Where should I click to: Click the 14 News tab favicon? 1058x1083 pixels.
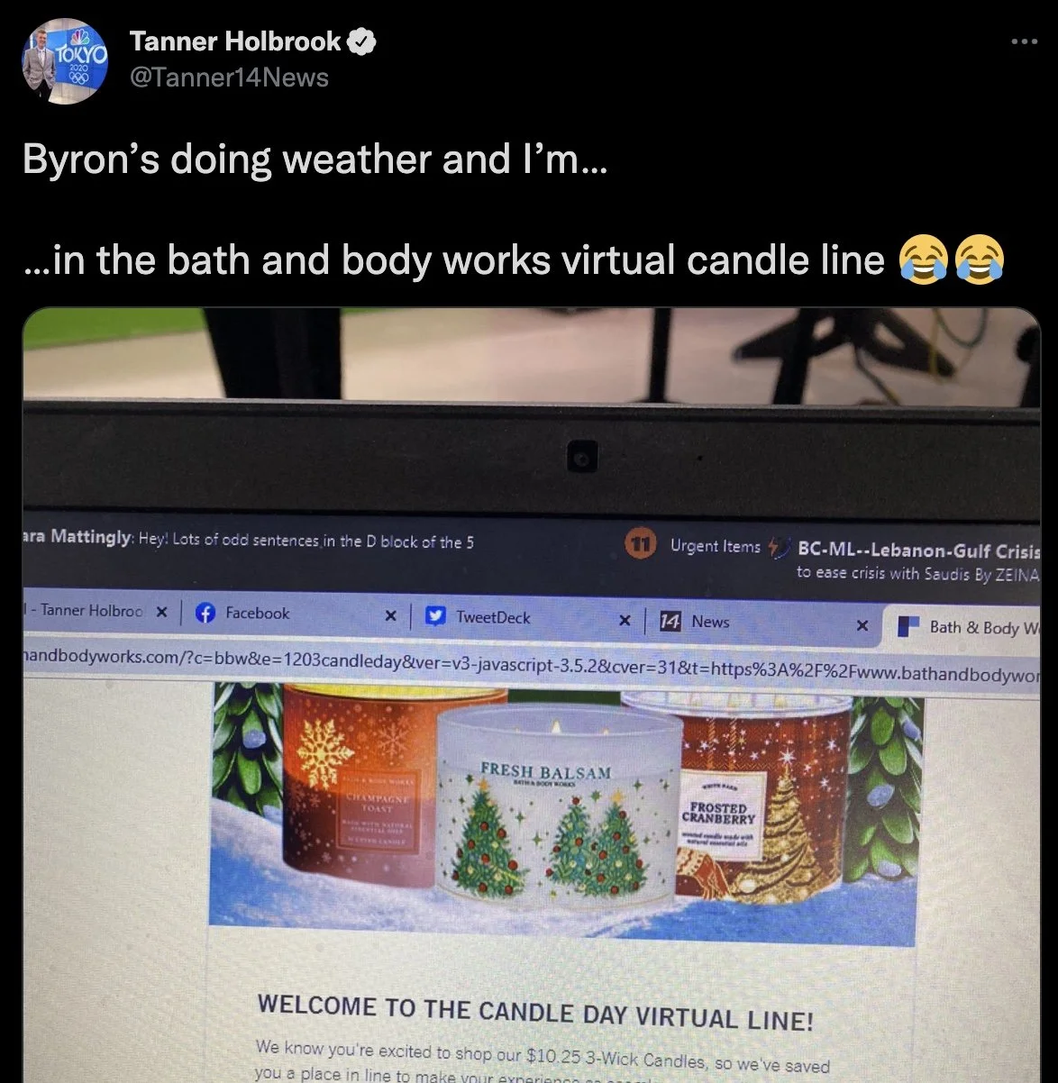click(670, 621)
